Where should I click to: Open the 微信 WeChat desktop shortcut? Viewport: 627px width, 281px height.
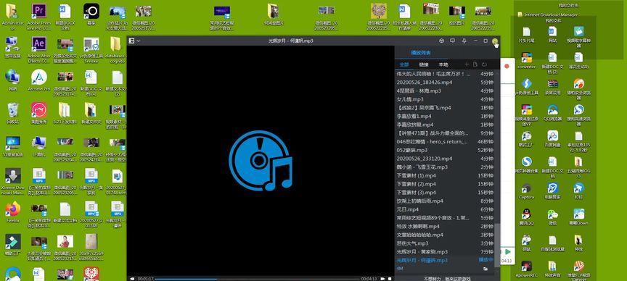pos(553,217)
